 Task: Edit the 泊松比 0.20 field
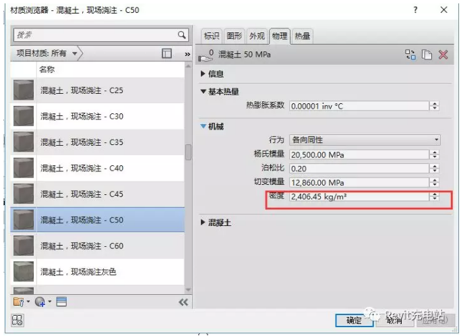(359, 169)
